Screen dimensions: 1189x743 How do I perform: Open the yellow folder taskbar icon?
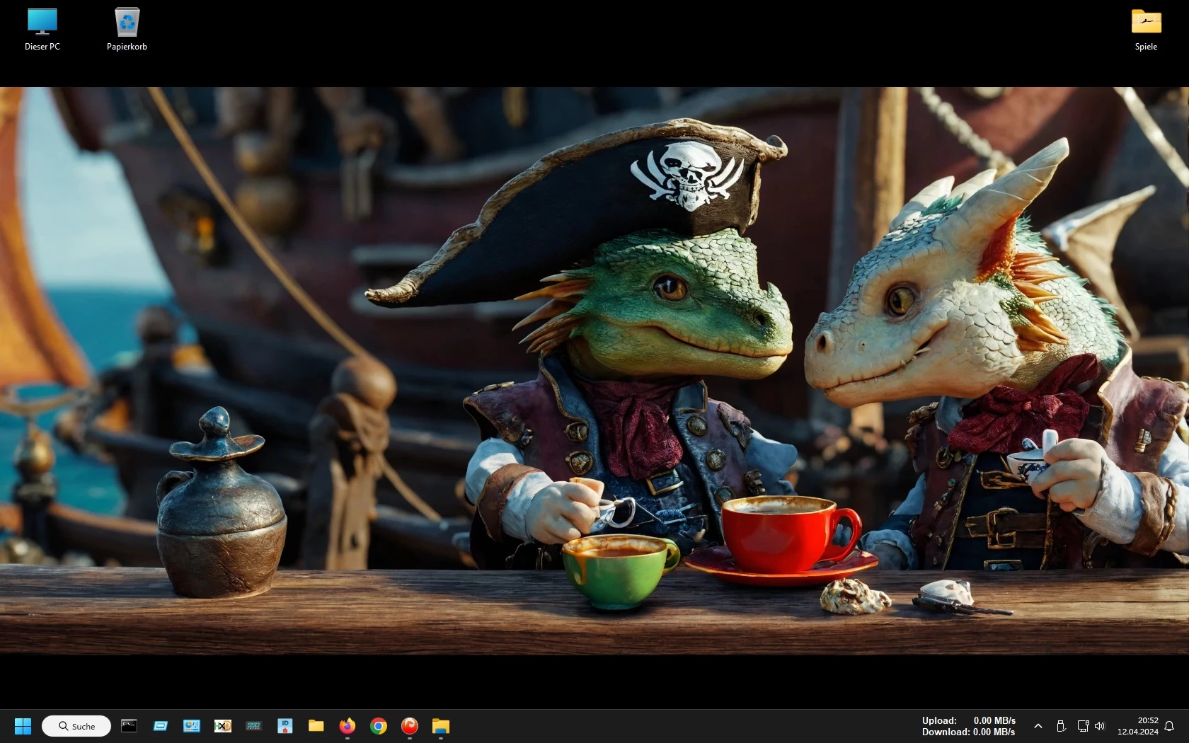316,726
